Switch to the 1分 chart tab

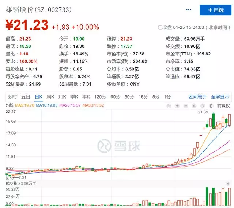[167, 97]
